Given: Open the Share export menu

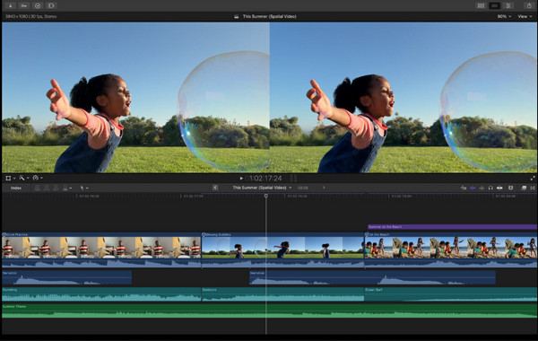Looking at the screenshot, I should pos(529,5).
